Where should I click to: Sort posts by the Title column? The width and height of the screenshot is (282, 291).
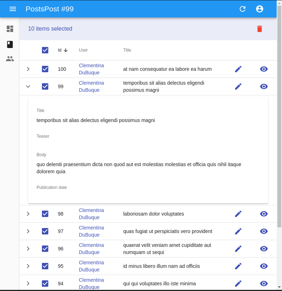pos(127,50)
